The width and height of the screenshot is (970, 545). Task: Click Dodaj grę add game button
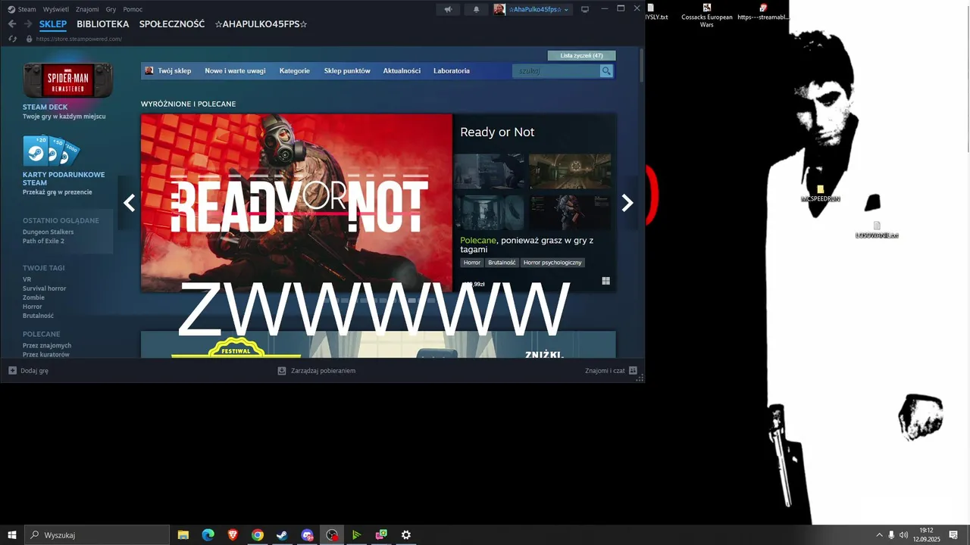pos(29,371)
